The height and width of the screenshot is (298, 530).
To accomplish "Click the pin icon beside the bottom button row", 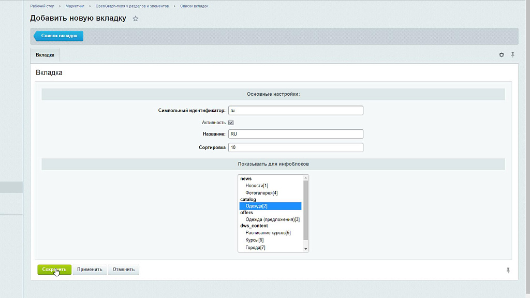I will (x=508, y=270).
